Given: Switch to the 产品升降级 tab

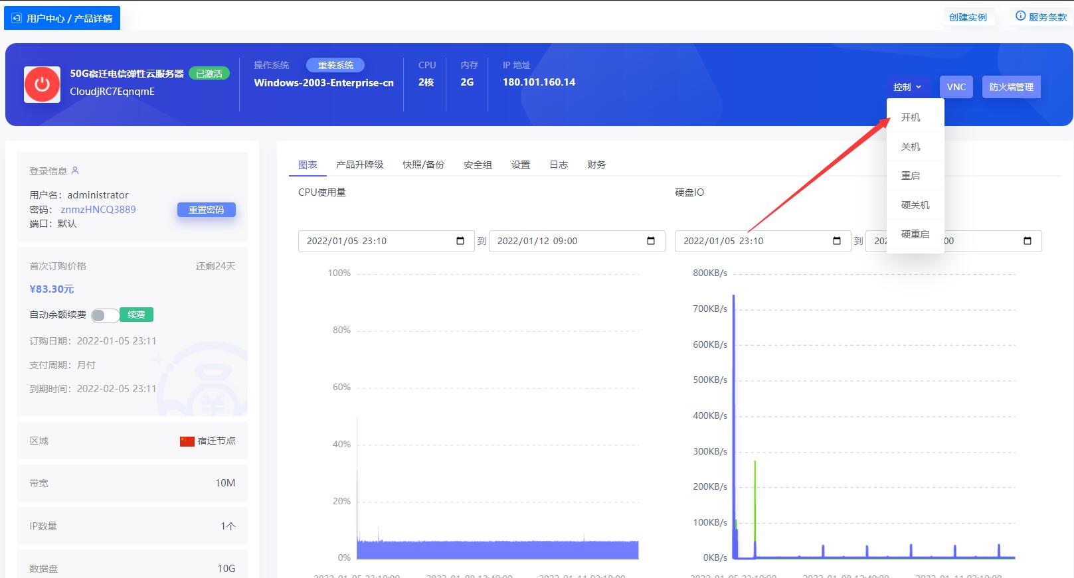Looking at the screenshot, I should [x=360, y=165].
